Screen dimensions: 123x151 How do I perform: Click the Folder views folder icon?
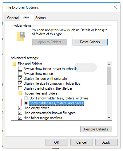point(21,36)
